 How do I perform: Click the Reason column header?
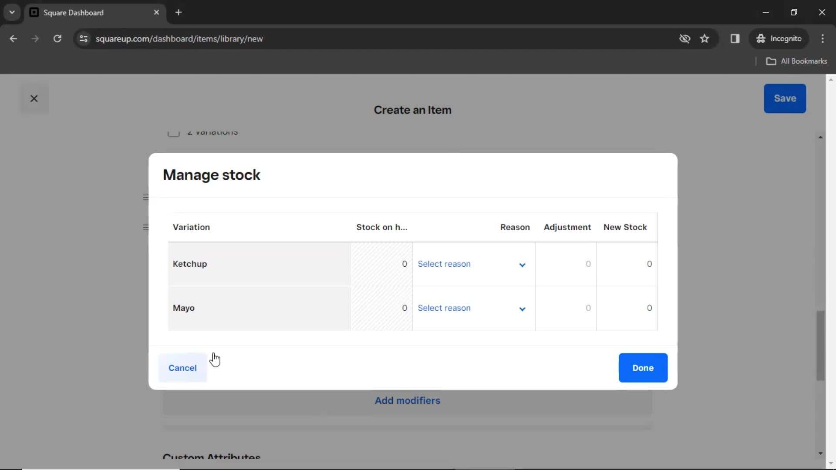pyautogui.click(x=515, y=227)
